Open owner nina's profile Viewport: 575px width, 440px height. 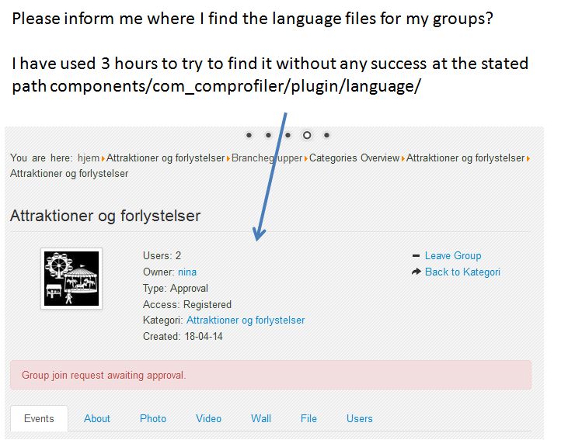click(187, 272)
